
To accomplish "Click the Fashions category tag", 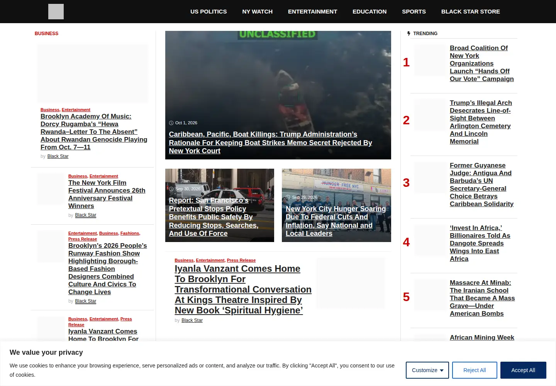I will [130, 233].
